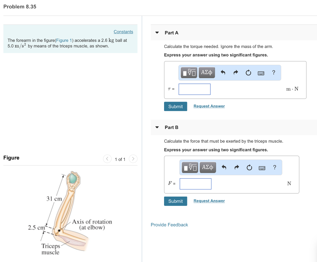The height and width of the screenshot is (262, 317).
Task: Submit the Part B answer
Action: 176,201
